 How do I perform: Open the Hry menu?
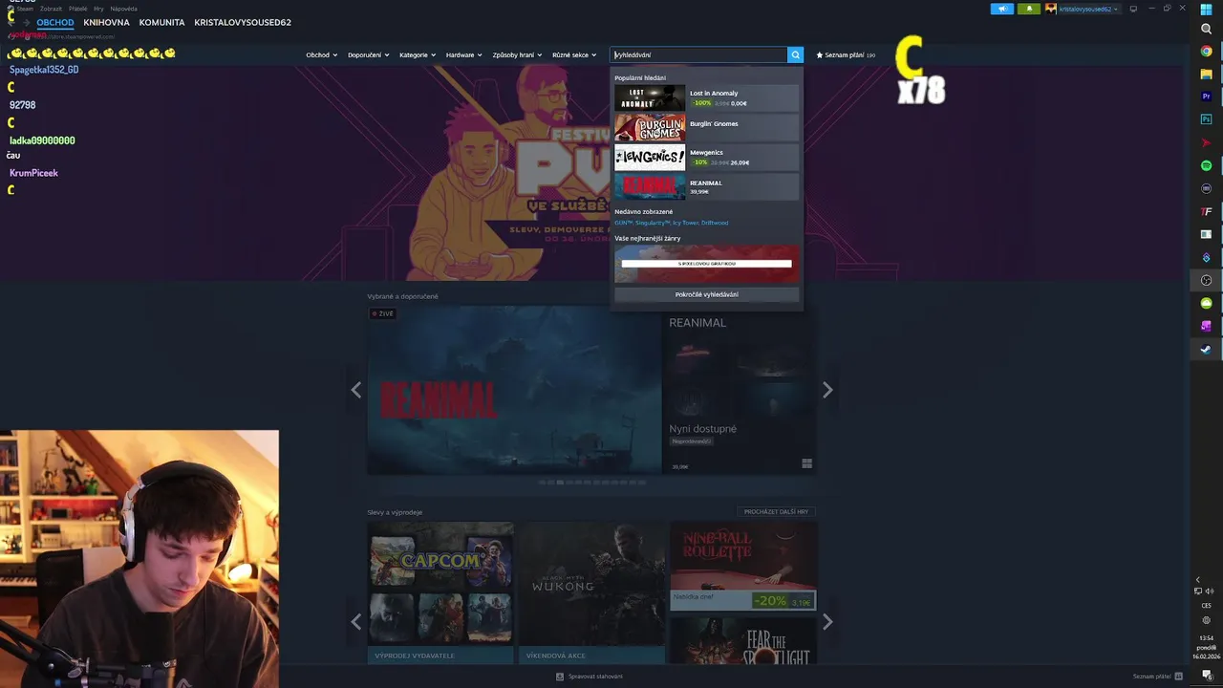coord(98,9)
